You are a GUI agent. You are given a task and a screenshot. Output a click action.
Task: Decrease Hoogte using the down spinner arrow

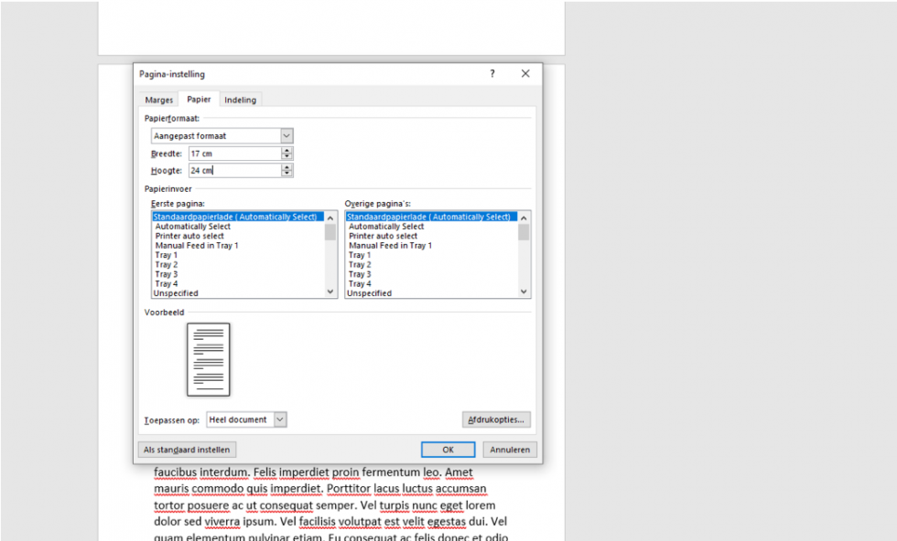(287, 174)
